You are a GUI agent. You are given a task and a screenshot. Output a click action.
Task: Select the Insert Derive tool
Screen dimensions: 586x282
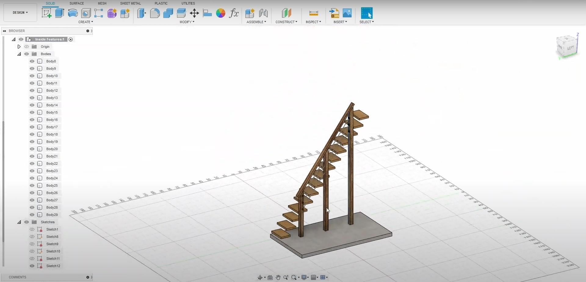[334, 13]
